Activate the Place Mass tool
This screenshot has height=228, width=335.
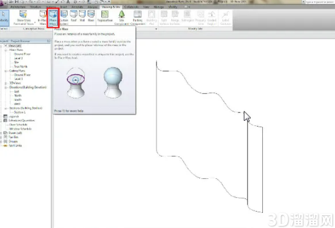pos(53,17)
